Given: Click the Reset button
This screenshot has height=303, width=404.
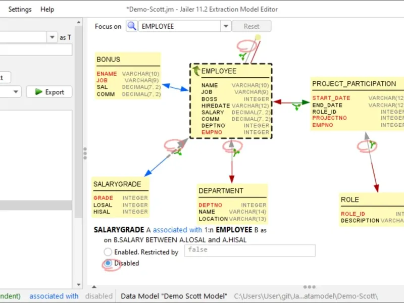Looking at the screenshot, I should [251, 26].
